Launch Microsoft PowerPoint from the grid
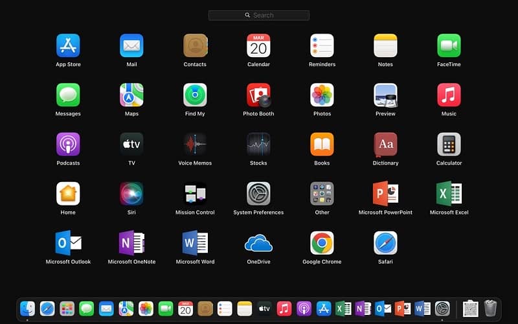Viewport: 518px width, 324px height. (x=385, y=194)
